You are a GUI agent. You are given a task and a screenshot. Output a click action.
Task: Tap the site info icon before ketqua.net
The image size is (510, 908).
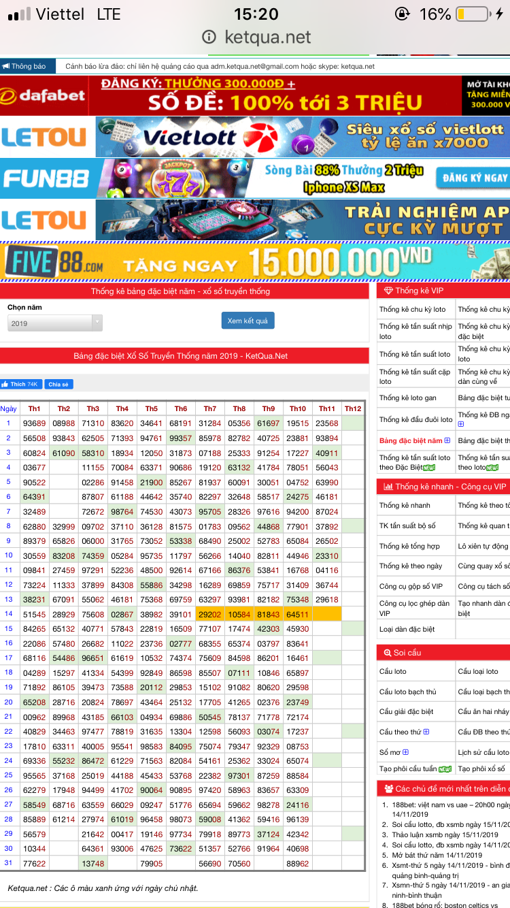click(x=209, y=37)
